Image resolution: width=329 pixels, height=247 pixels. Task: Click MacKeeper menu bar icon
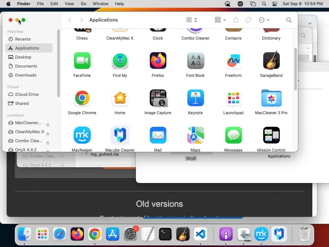coord(240,4)
